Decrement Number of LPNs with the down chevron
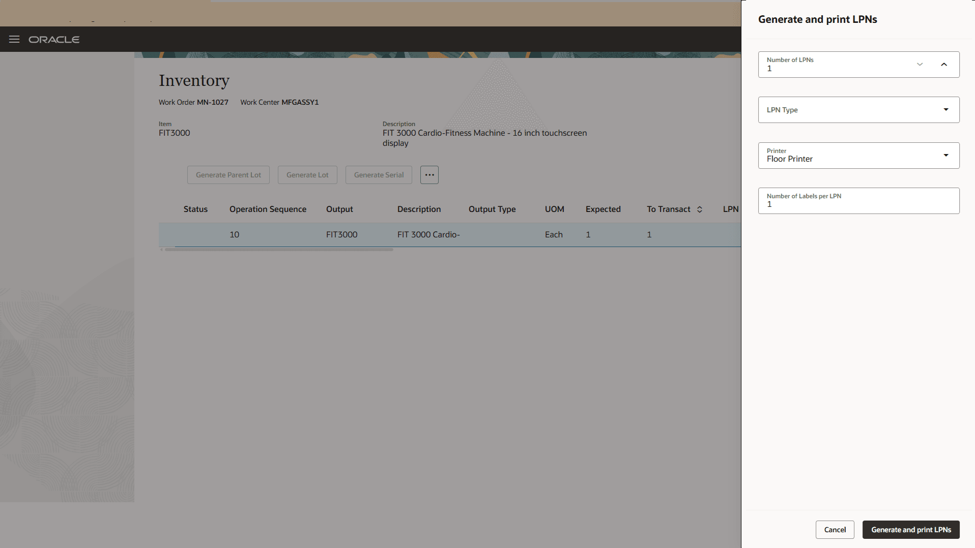The image size is (975, 548). pyautogui.click(x=920, y=64)
